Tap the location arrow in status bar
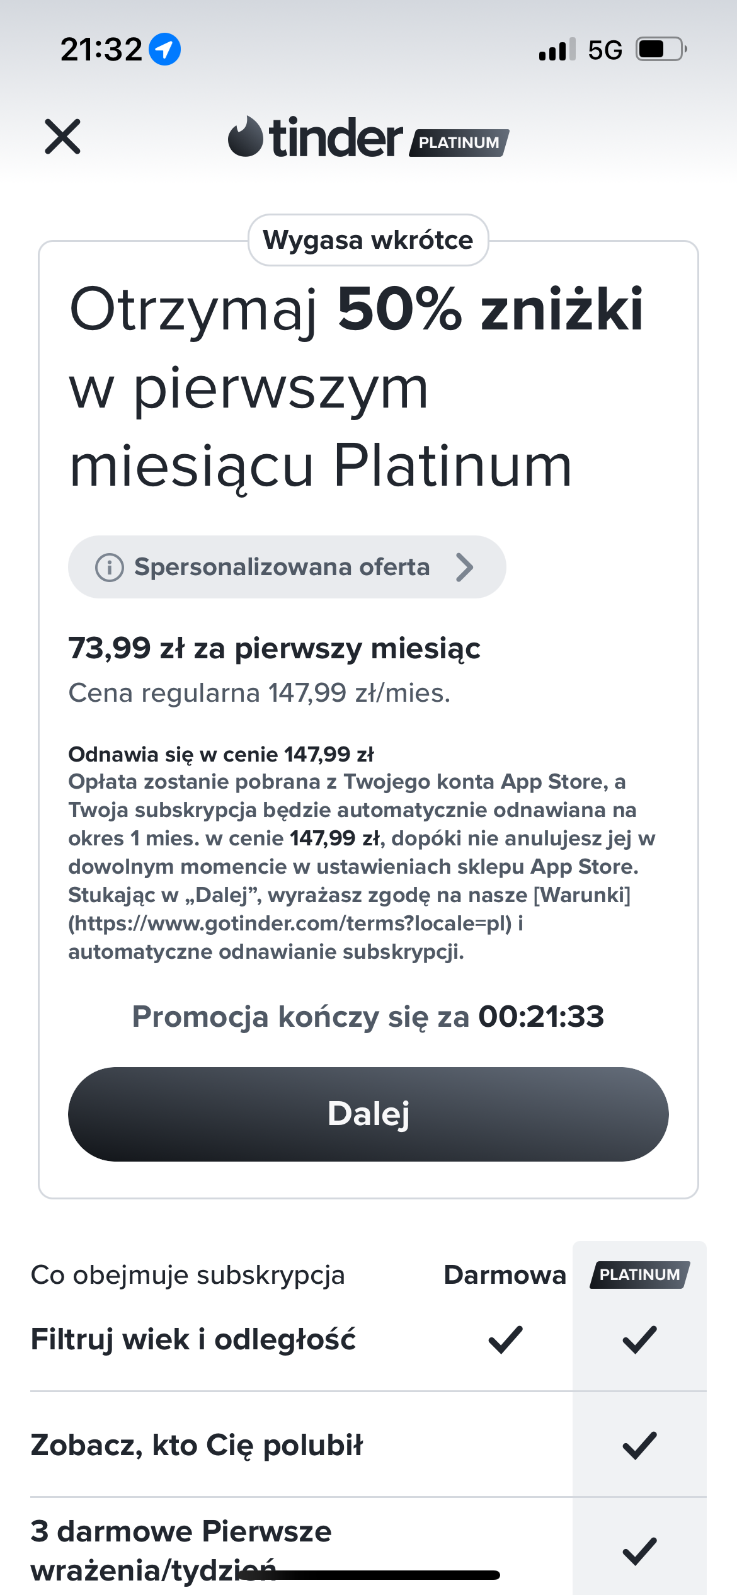 click(165, 49)
